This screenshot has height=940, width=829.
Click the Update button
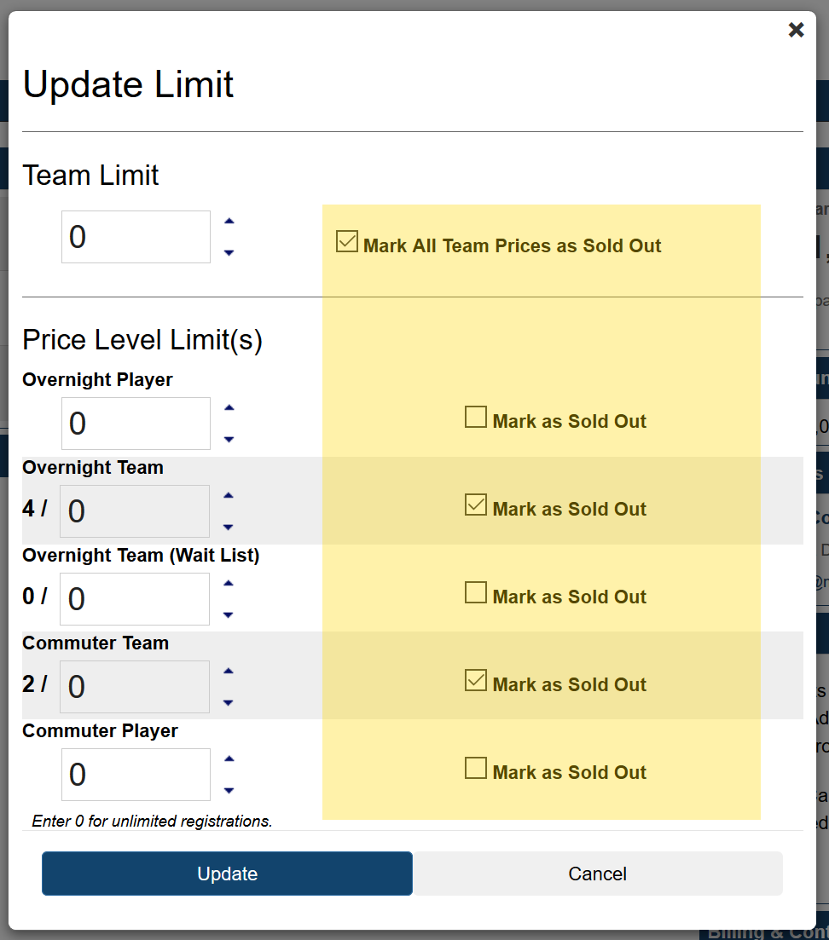227,874
